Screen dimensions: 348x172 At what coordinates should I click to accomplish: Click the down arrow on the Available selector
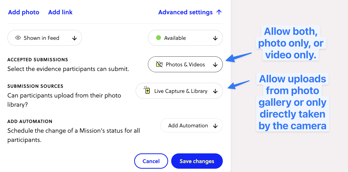(215, 38)
